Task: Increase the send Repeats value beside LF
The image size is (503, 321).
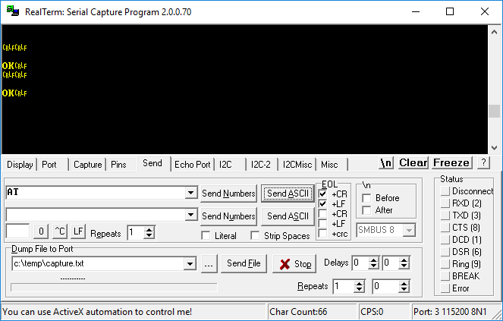Action: pyautogui.click(x=149, y=229)
